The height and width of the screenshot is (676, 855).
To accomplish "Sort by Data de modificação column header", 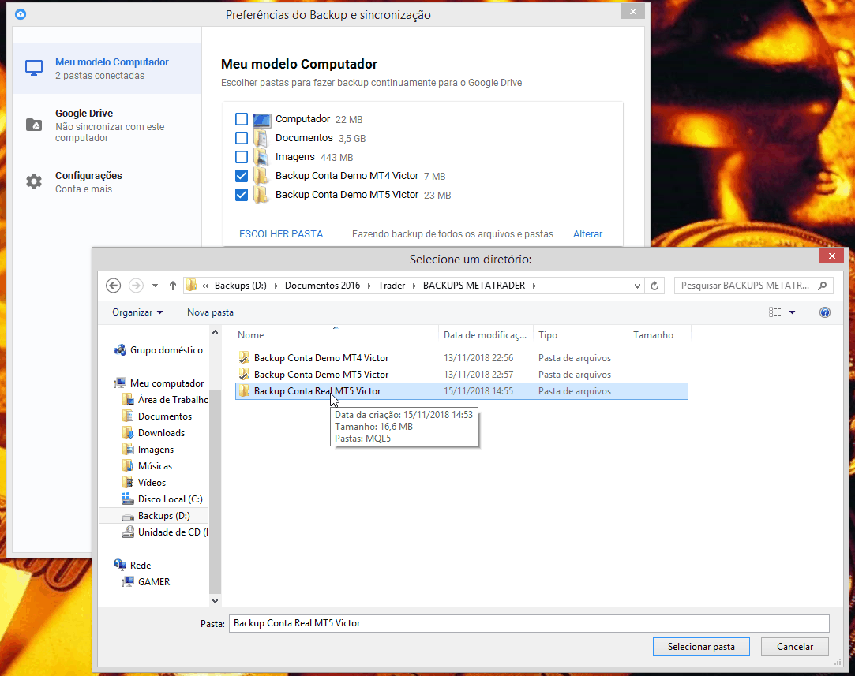I will point(486,335).
